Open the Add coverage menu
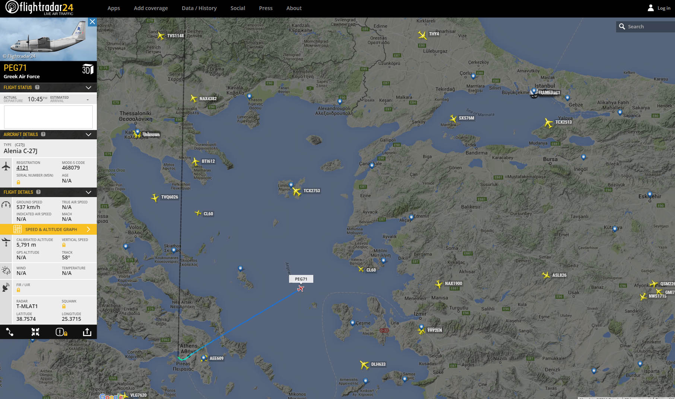Image resolution: width=675 pixels, height=399 pixels. coord(151,8)
